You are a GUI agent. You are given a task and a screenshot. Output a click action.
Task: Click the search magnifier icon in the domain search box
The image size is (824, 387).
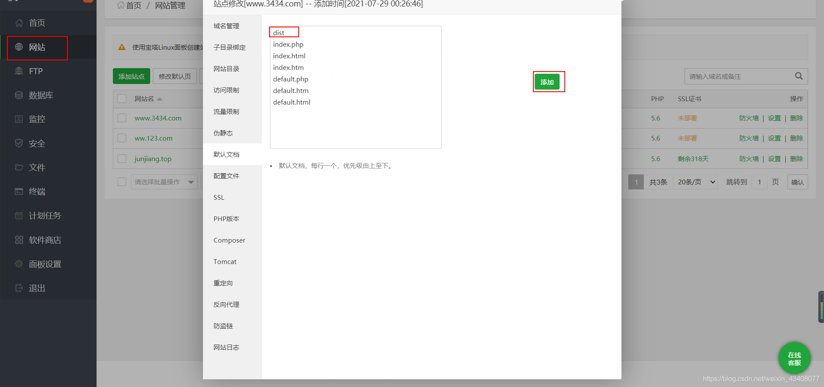coord(799,76)
